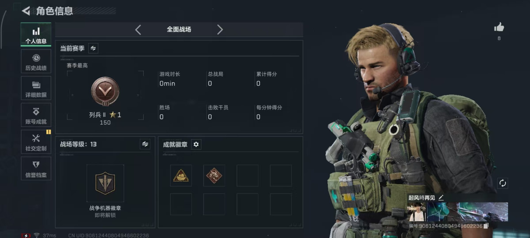Copy the player ID number
The image size is (530, 238).
486,226
